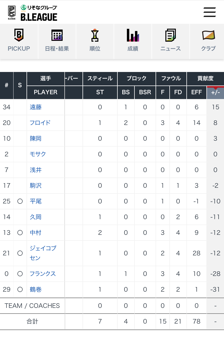Screen dimensions: 224x339
Task: Click the B.LEAGUE logo
Action: [32, 13]
